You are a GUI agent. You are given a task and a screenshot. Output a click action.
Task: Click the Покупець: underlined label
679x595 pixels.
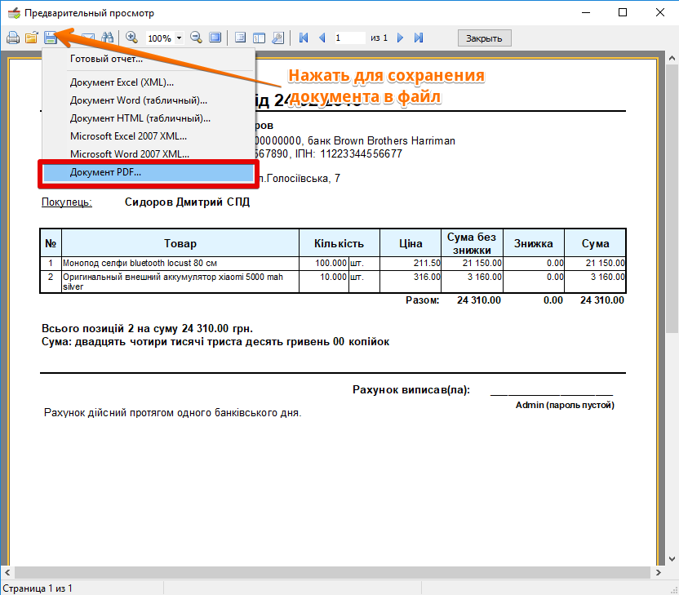pos(67,202)
